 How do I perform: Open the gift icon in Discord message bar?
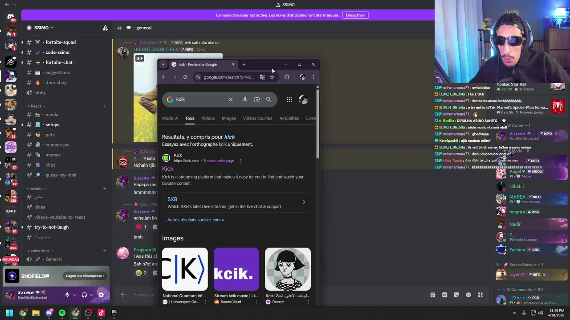432,295
